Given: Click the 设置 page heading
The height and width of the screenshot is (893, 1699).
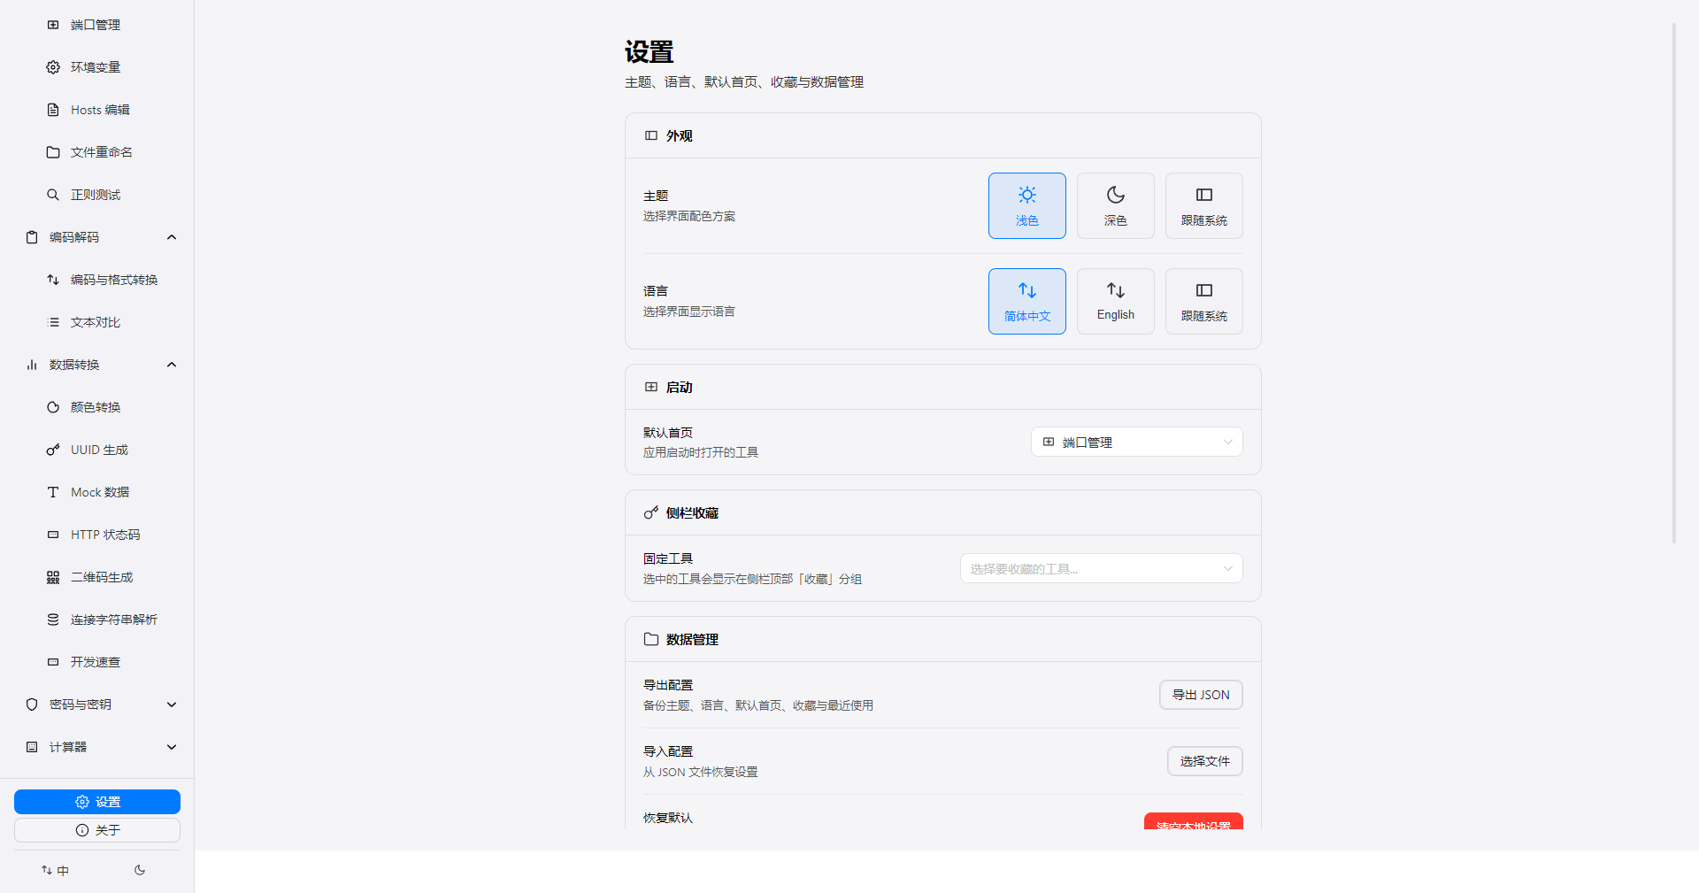Looking at the screenshot, I should coord(649,51).
